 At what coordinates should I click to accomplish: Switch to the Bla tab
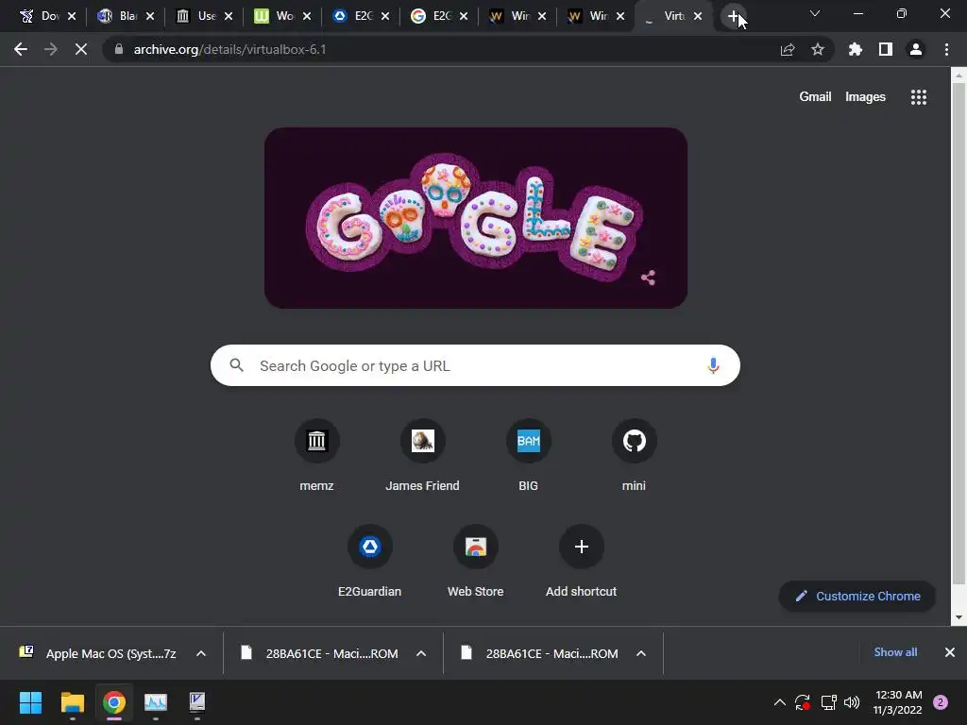124,16
